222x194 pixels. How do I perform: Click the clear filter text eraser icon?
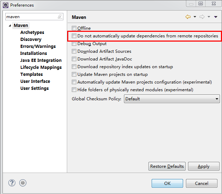[60, 17]
